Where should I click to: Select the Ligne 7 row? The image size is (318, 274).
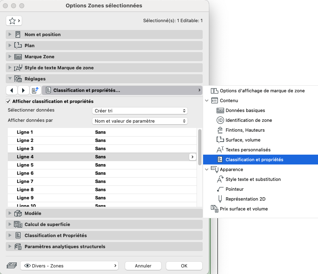click(x=102, y=181)
